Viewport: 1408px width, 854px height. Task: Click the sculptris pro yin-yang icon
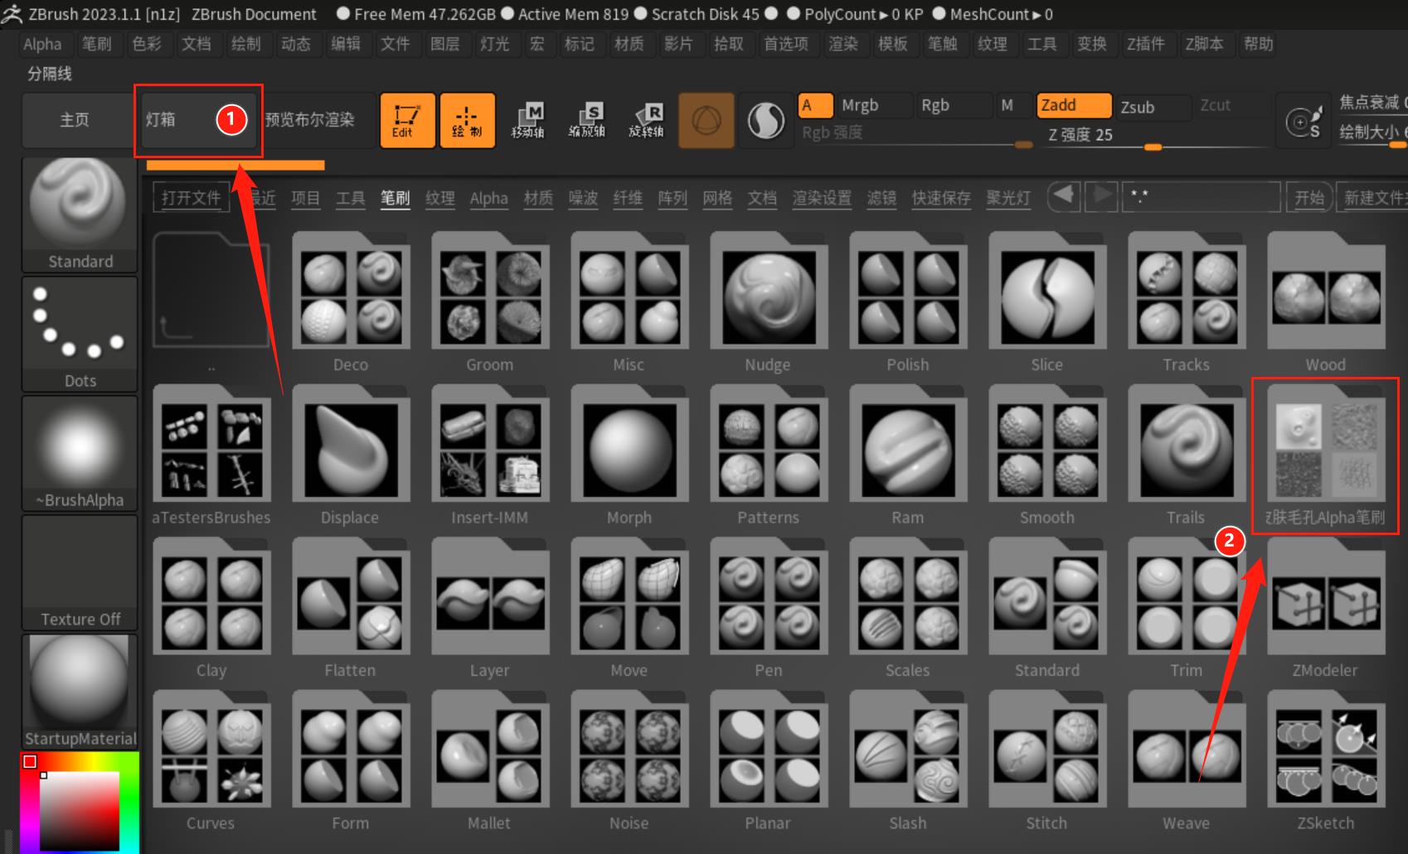point(766,121)
